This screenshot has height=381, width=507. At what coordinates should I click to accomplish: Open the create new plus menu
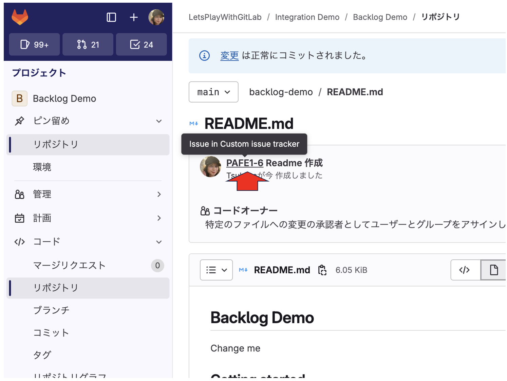134,17
